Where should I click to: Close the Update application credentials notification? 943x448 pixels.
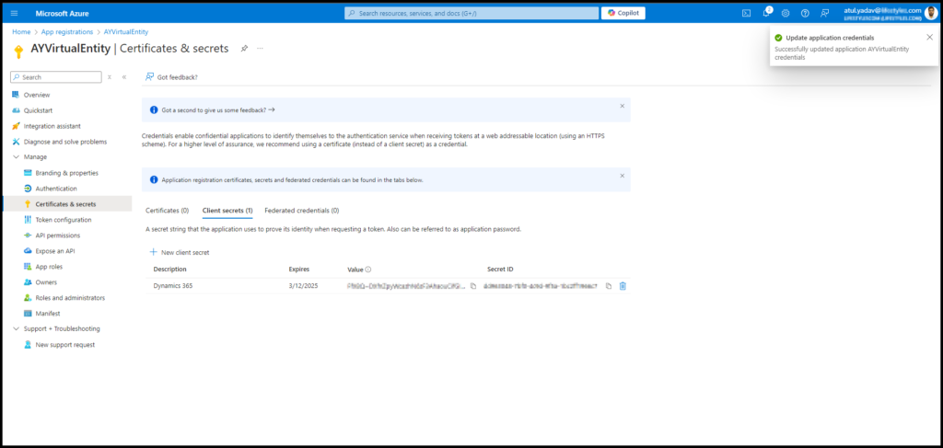tap(930, 37)
